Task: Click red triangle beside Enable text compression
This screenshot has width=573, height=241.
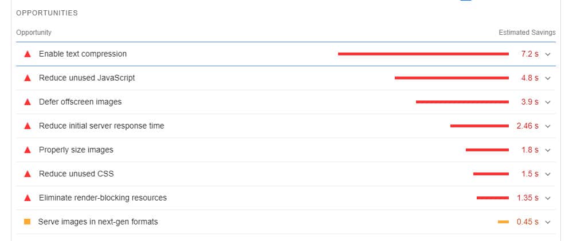Action: [28, 54]
